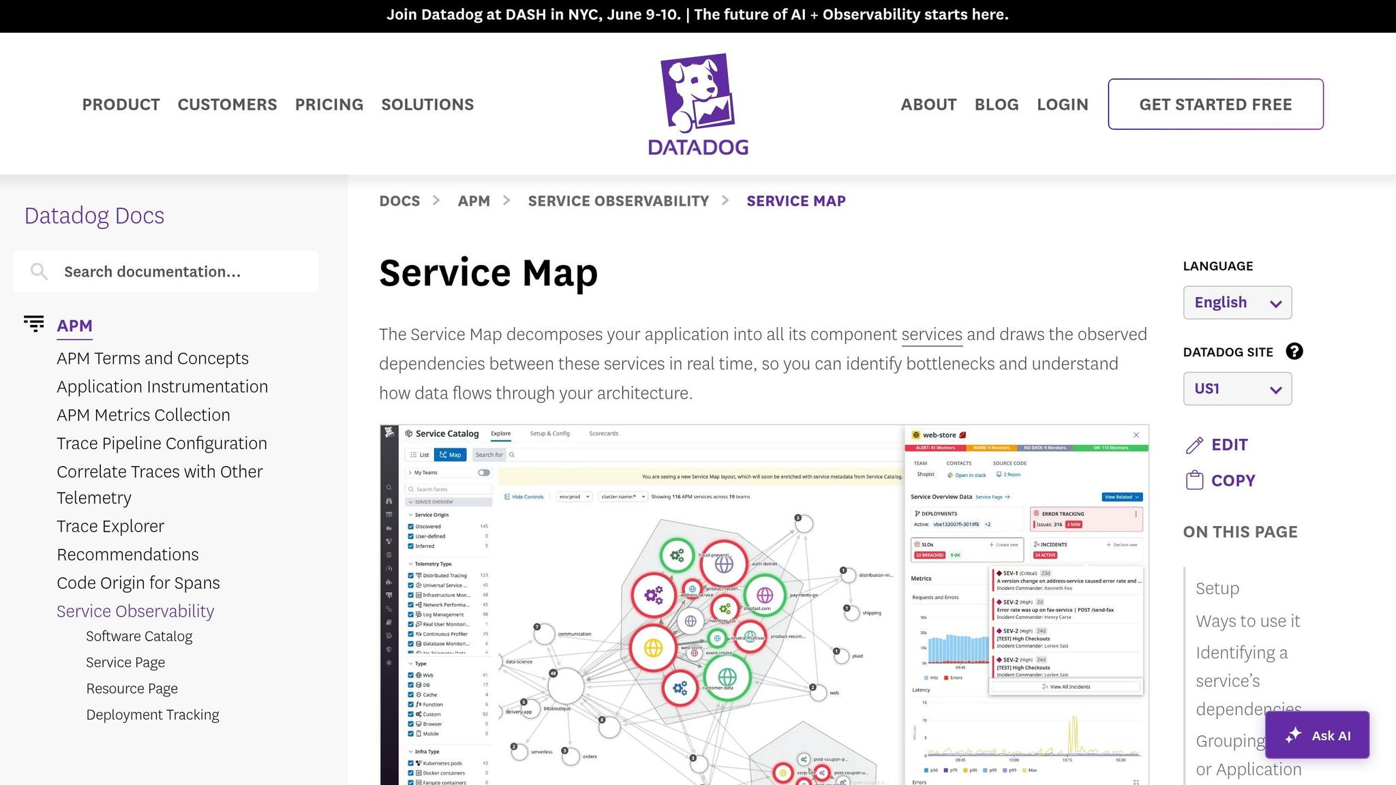Click the Slack icon next to Open in slack
This screenshot has height=785, width=1396.
[951, 475]
